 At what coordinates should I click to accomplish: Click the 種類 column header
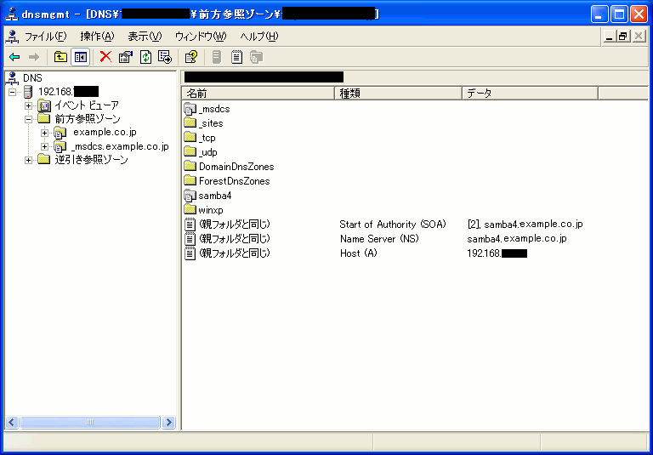[398, 94]
